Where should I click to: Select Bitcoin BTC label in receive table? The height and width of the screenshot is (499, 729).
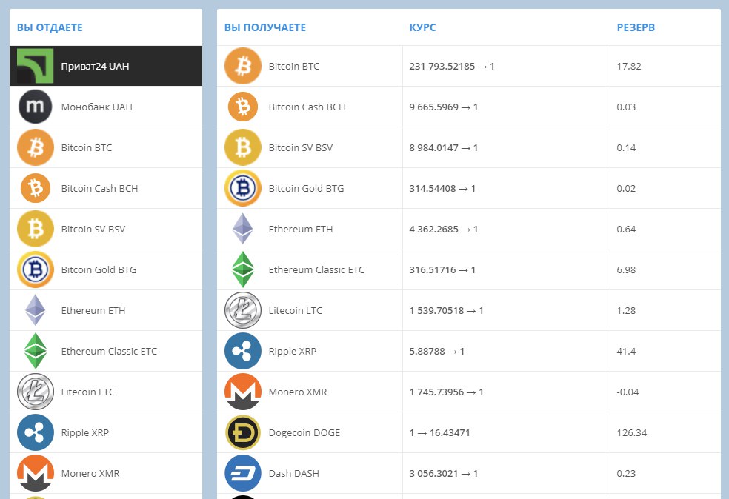(294, 66)
